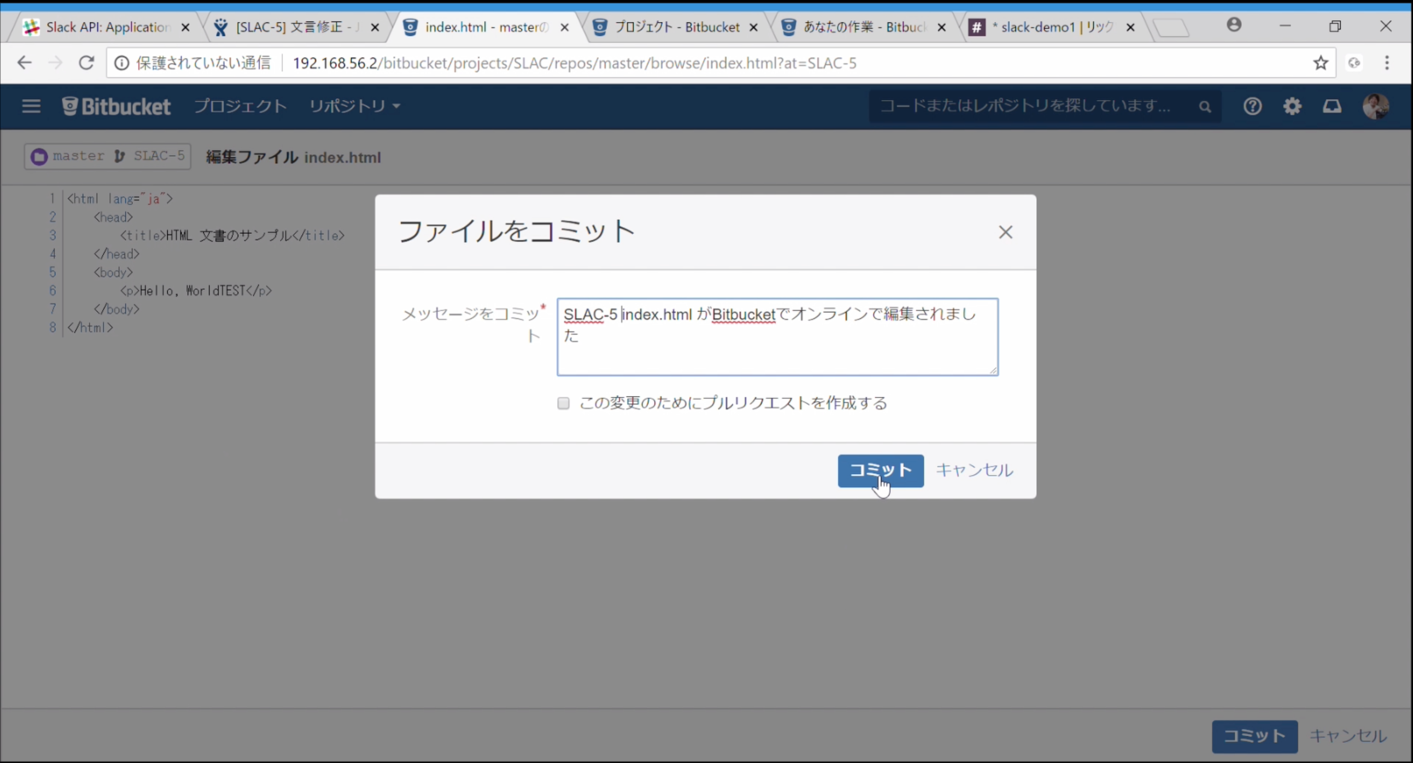Image resolution: width=1413 pixels, height=763 pixels.
Task: Click line 8 closing html tag
Action: point(90,328)
